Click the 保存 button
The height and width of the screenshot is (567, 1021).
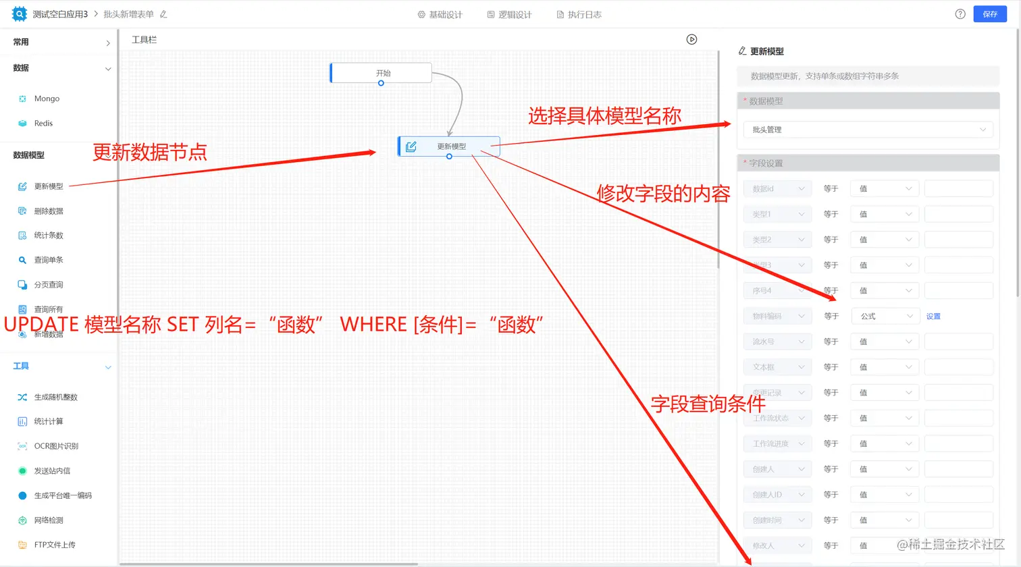coord(990,14)
